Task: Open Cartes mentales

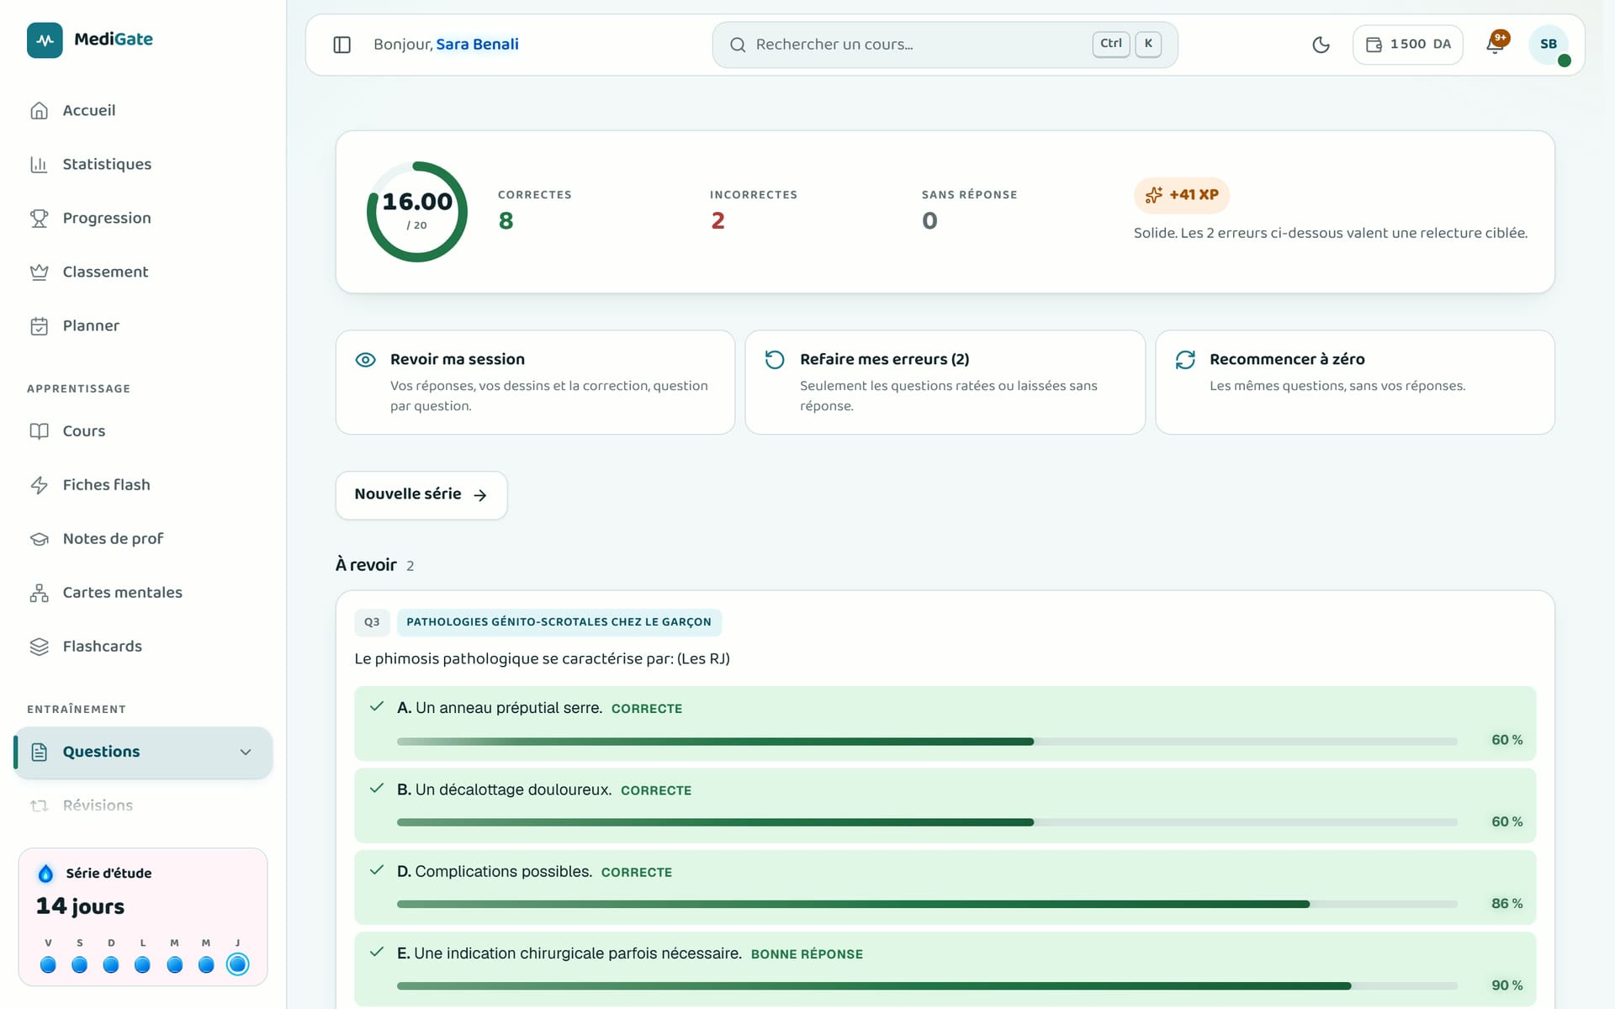Action: (x=143, y=592)
